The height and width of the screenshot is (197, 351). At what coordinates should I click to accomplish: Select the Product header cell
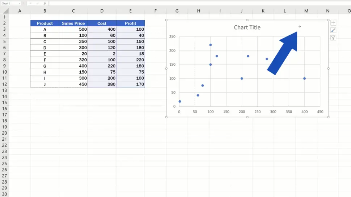coord(45,23)
